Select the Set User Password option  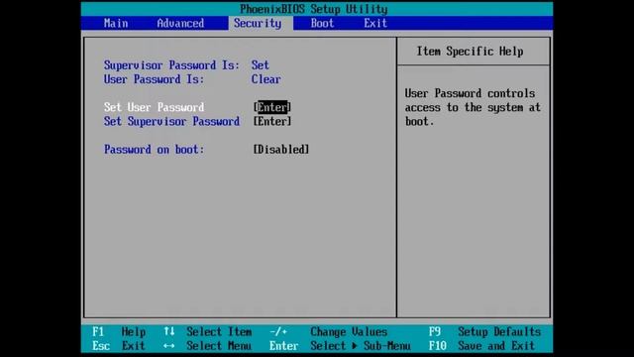coord(155,107)
